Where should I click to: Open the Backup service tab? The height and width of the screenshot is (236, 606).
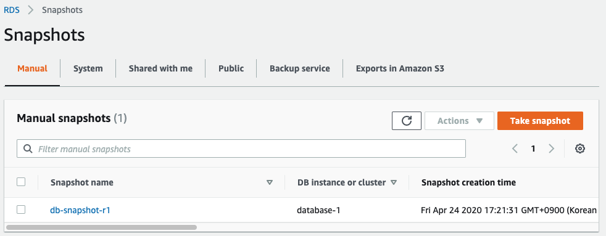pos(300,68)
